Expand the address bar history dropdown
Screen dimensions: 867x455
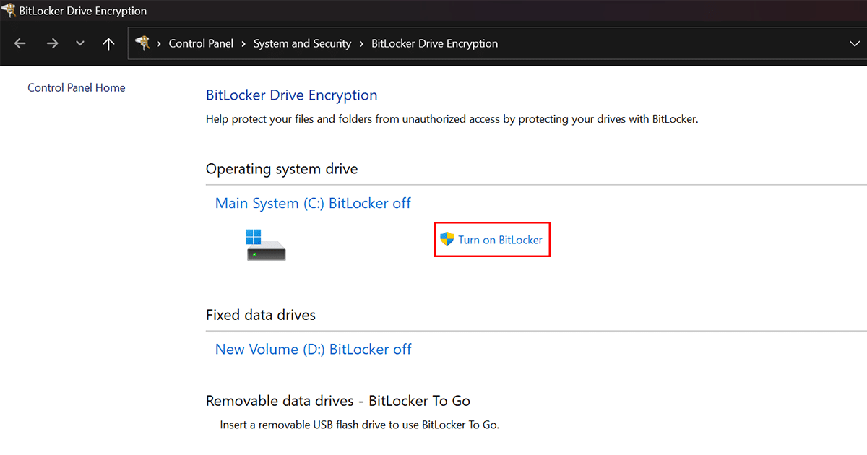tap(855, 44)
